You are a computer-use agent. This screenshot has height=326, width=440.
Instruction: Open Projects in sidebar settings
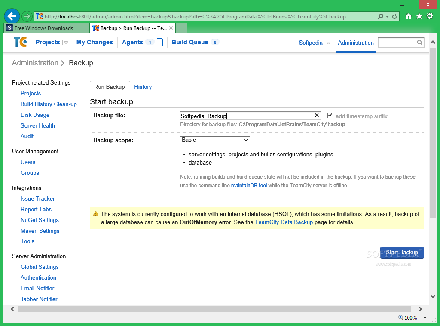coord(31,94)
